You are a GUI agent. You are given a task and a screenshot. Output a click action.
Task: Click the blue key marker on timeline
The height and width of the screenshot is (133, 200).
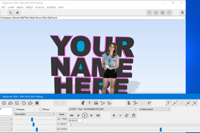click(161, 130)
